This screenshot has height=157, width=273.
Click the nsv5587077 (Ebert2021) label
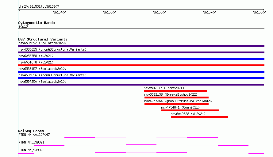(x=164, y=88)
